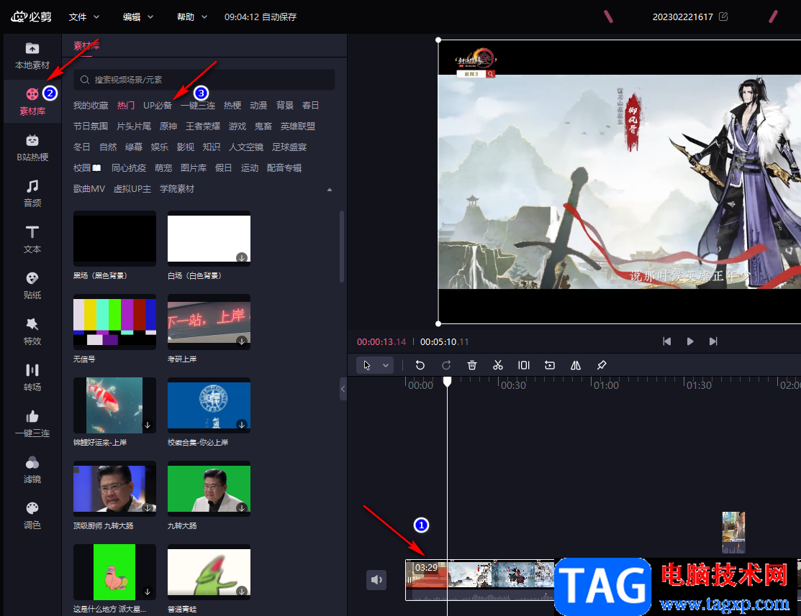Select the 顶级厨师 九转大肠 thumbnail
The width and height of the screenshot is (801, 616).
114,488
